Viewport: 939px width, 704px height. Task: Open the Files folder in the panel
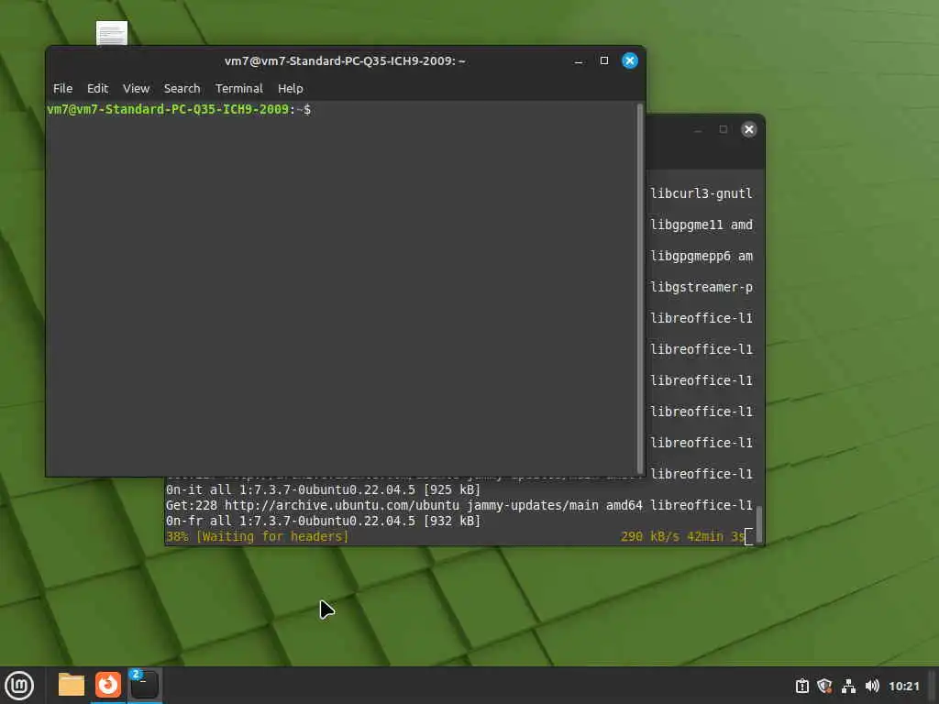pyautogui.click(x=72, y=685)
